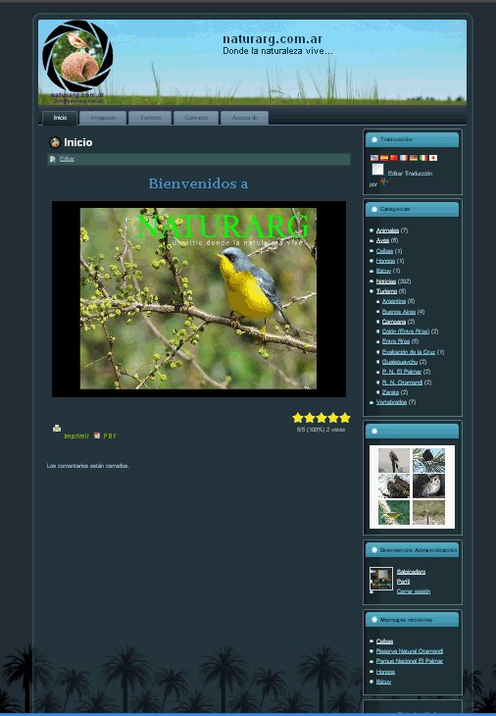Open recent post Parque Nacional El Palmar
Image resolution: width=496 pixels, height=716 pixels.
point(410,661)
